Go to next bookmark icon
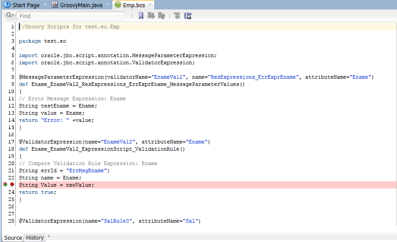 coord(151,16)
